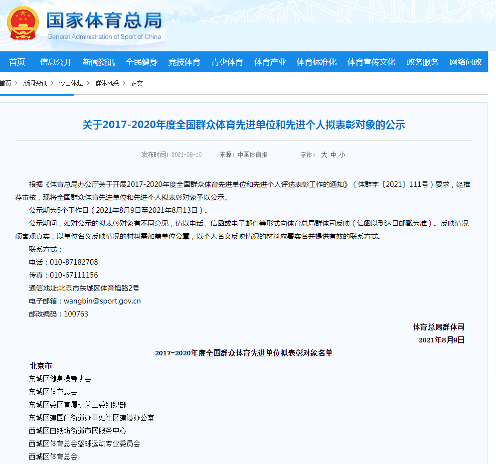
Task: Set font size to small with 小
Action: (x=342, y=155)
